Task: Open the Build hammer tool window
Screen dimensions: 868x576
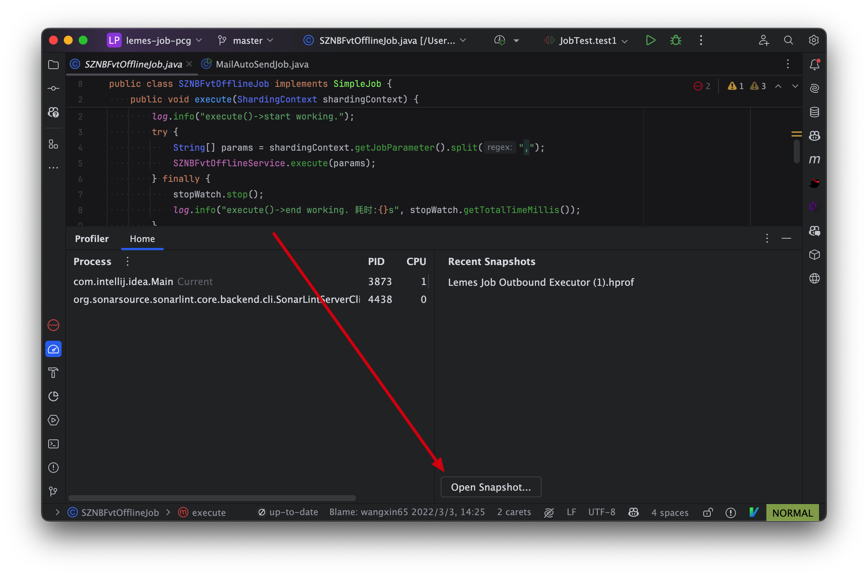Action: pos(53,373)
